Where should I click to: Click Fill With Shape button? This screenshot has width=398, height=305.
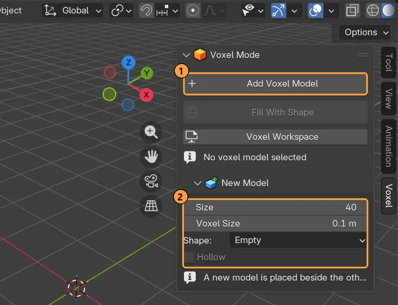276,112
